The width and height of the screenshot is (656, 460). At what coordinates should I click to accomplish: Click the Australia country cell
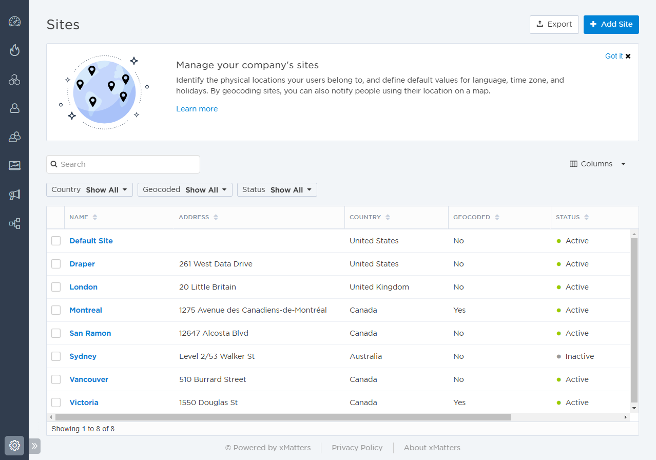(x=365, y=356)
